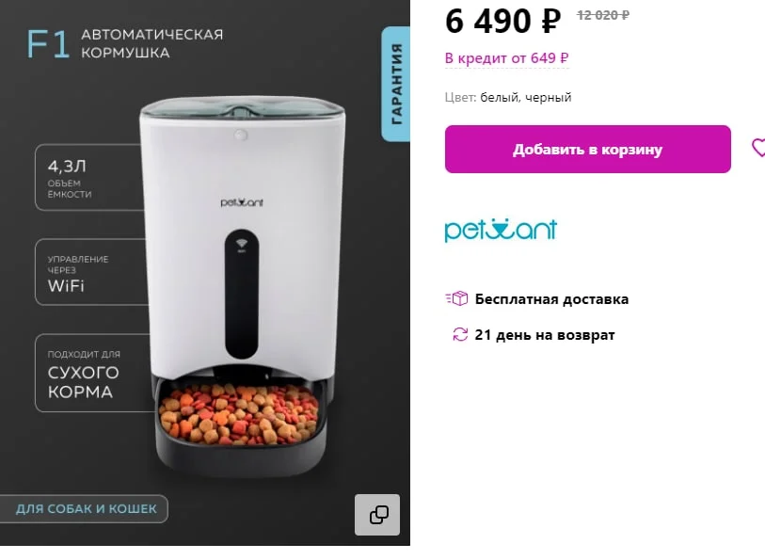Click the 21 день на возврат text
The image size is (765, 560).
pyautogui.click(x=545, y=335)
